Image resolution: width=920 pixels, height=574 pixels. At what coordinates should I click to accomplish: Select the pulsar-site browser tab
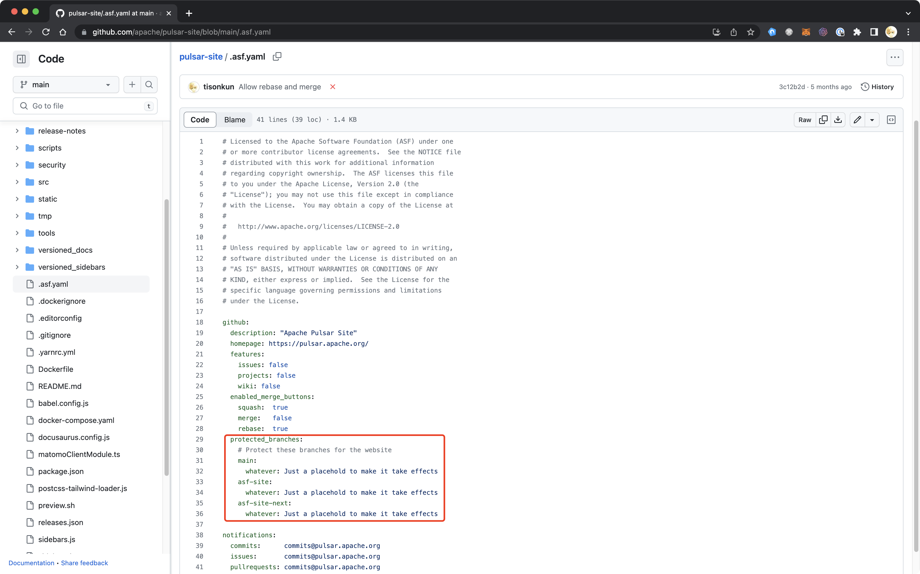click(x=113, y=13)
